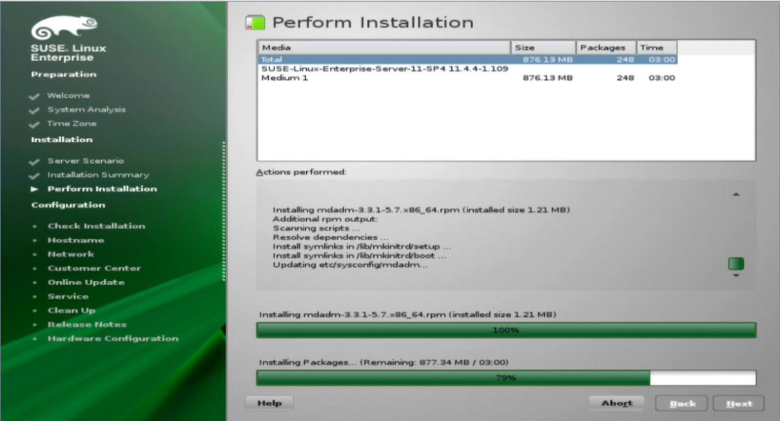780x421 pixels.
Task: Select the Hostname step
Action: coord(75,240)
